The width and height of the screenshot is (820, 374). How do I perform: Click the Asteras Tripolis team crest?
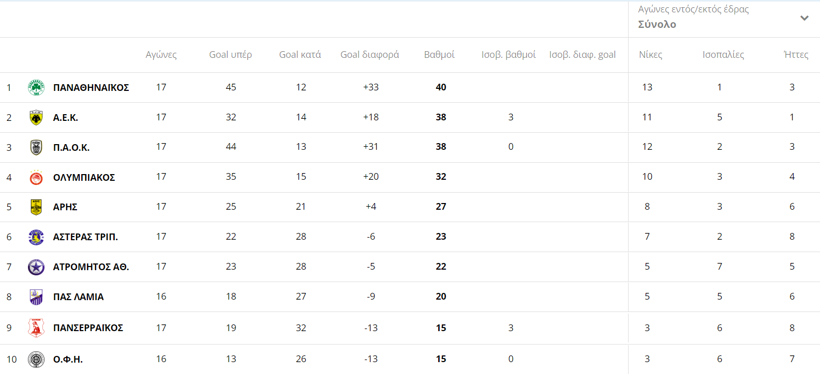(36, 237)
